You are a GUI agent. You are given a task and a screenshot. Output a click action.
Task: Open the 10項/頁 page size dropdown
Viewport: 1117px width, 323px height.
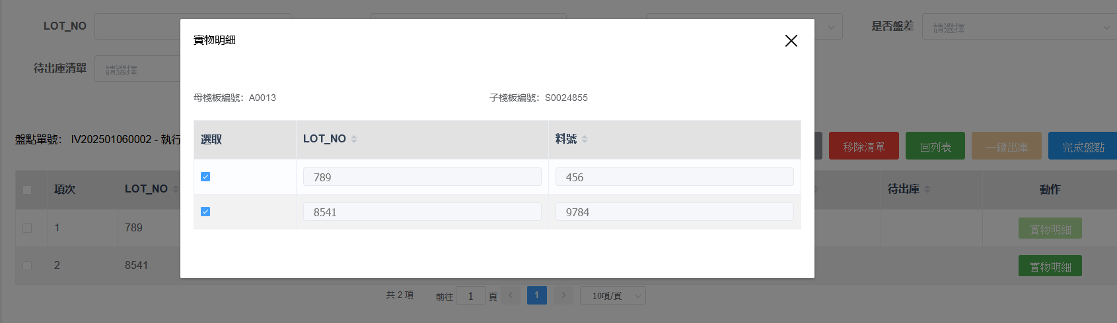(612, 295)
